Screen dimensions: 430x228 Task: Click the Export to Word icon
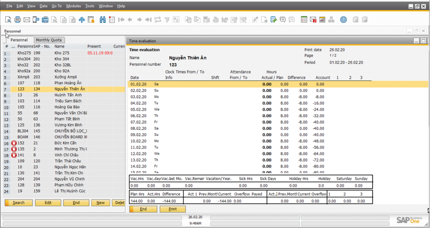(64, 20)
